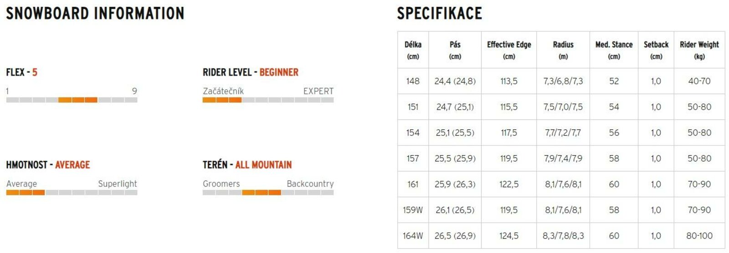729x253 pixels.
Task: Click the ALL MOUNTAIN terrain label
Action: (x=263, y=165)
